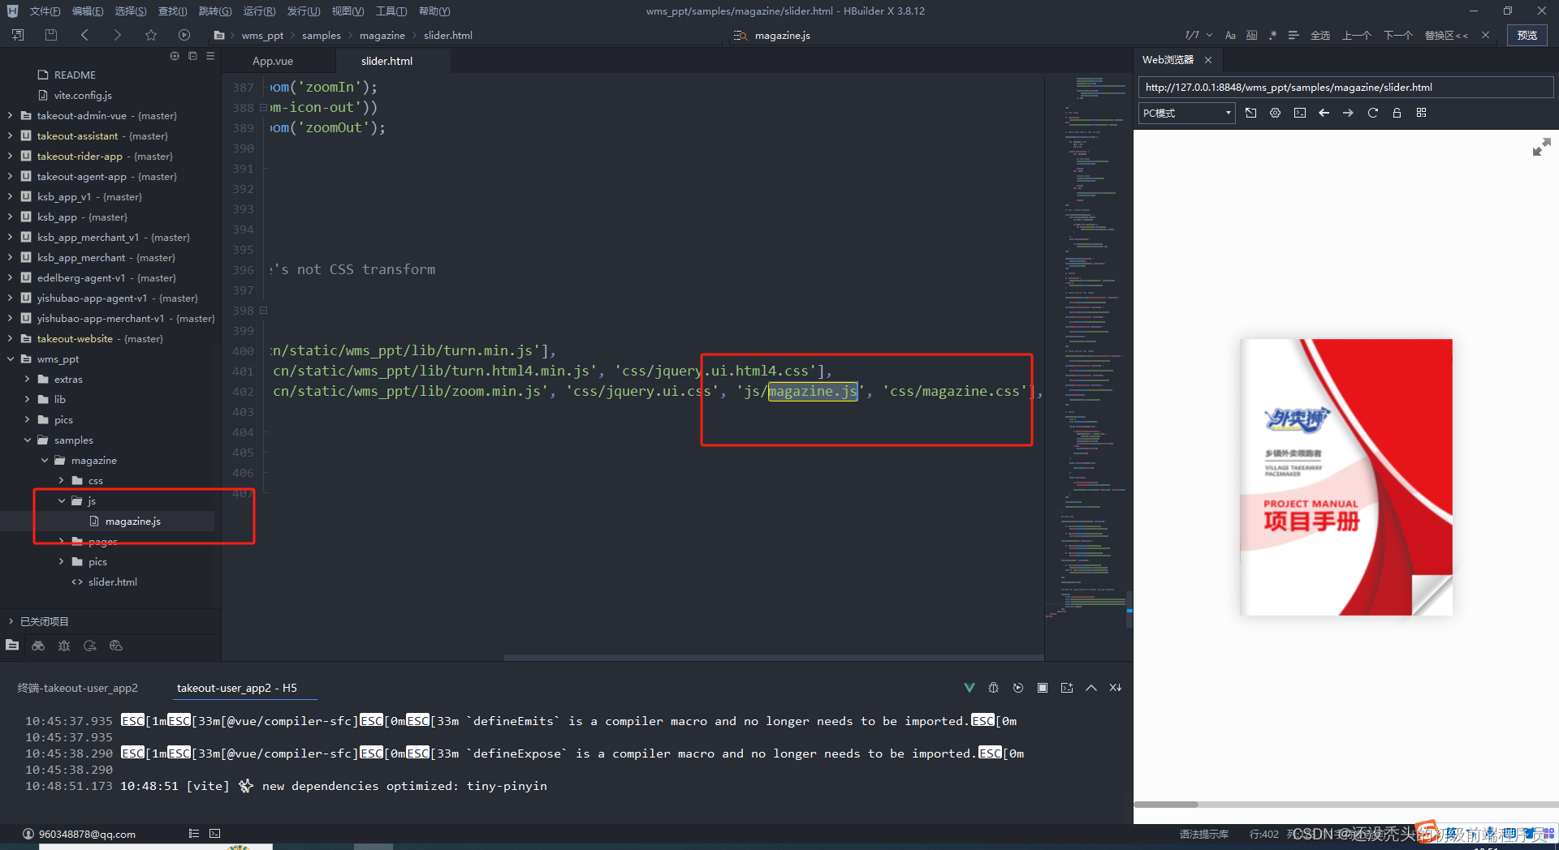Click the editor horizontal scrollbar
This screenshot has width=1559, height=850.
[x=773, y=657]
